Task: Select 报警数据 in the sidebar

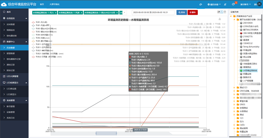Action: (11, 53)
